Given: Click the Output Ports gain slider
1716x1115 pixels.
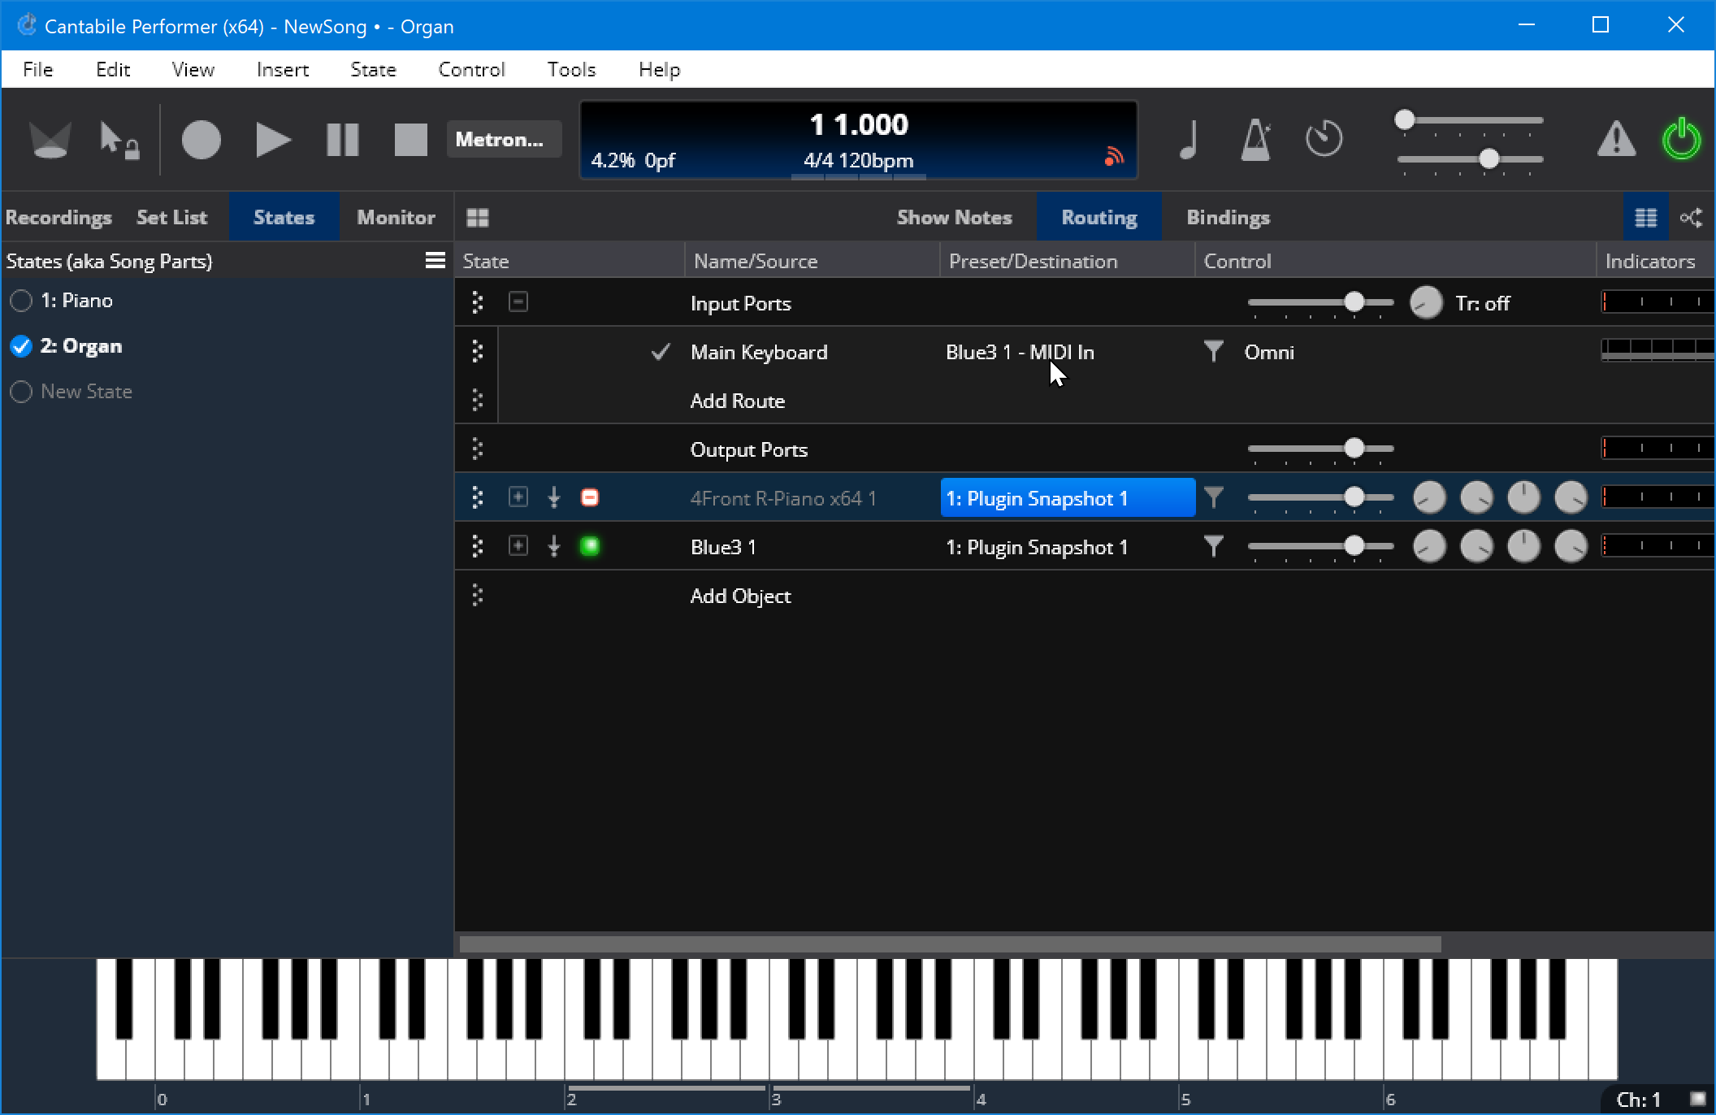Looking at the screenshot, I should point(1320,449).
